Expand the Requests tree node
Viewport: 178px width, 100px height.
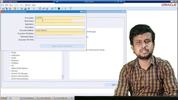click(10, 61)
